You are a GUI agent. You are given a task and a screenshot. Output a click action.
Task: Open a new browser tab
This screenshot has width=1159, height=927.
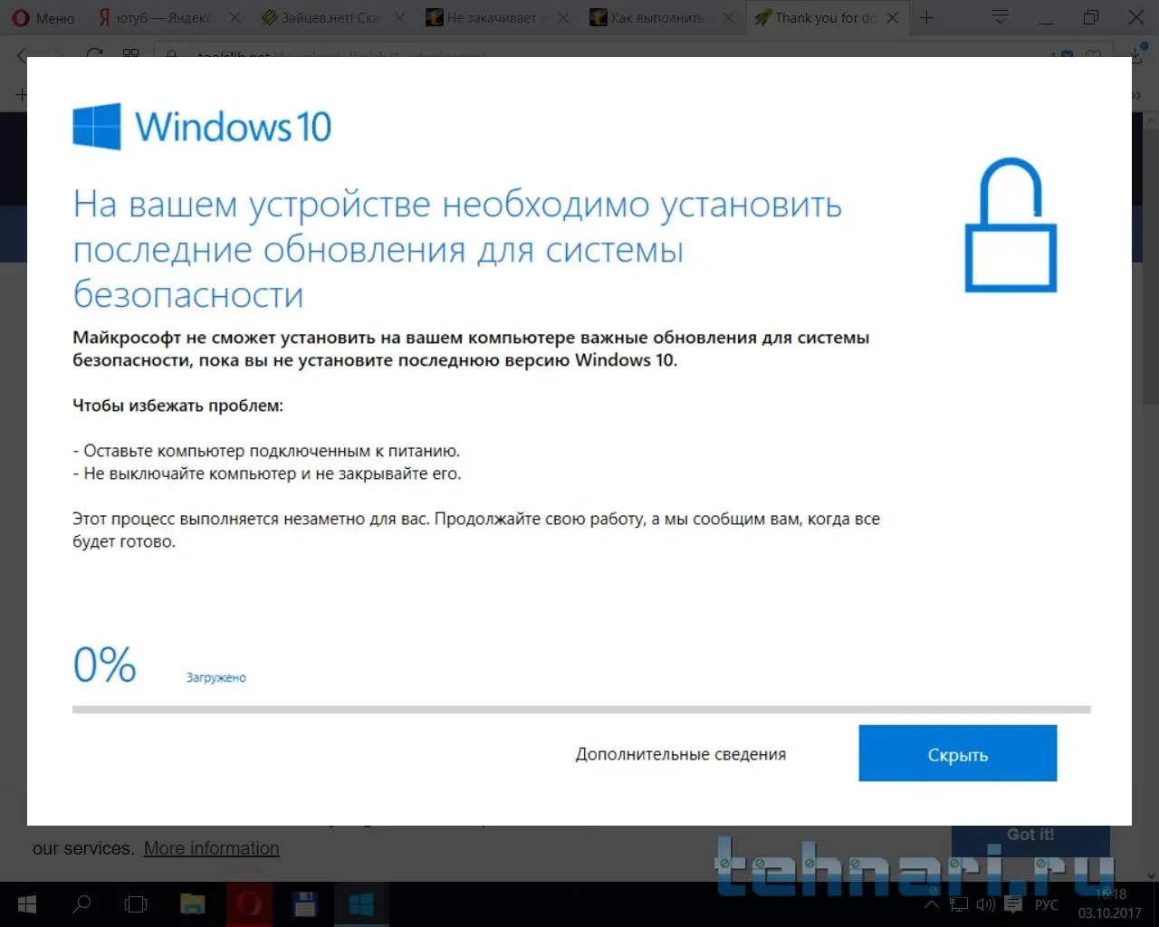(x=926, y=17)
